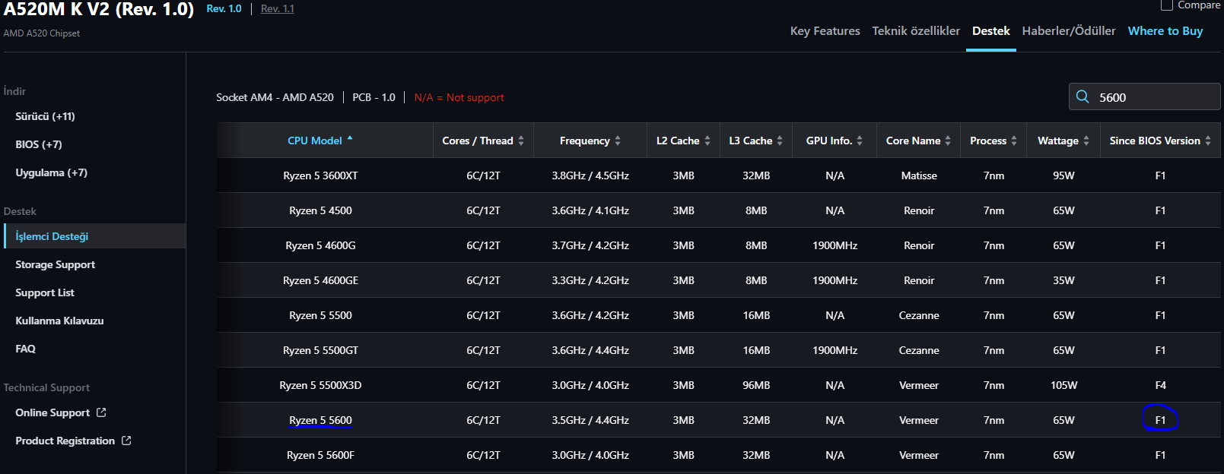Click the CPU search field containing 5600

[1144, 96]
